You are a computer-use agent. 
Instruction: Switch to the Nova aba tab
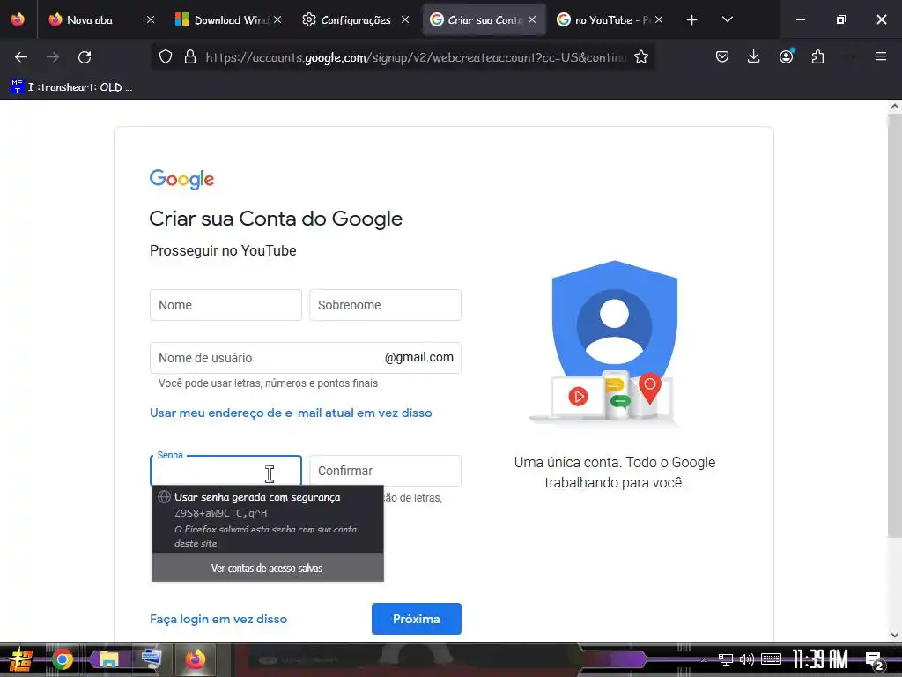point(102,20)
